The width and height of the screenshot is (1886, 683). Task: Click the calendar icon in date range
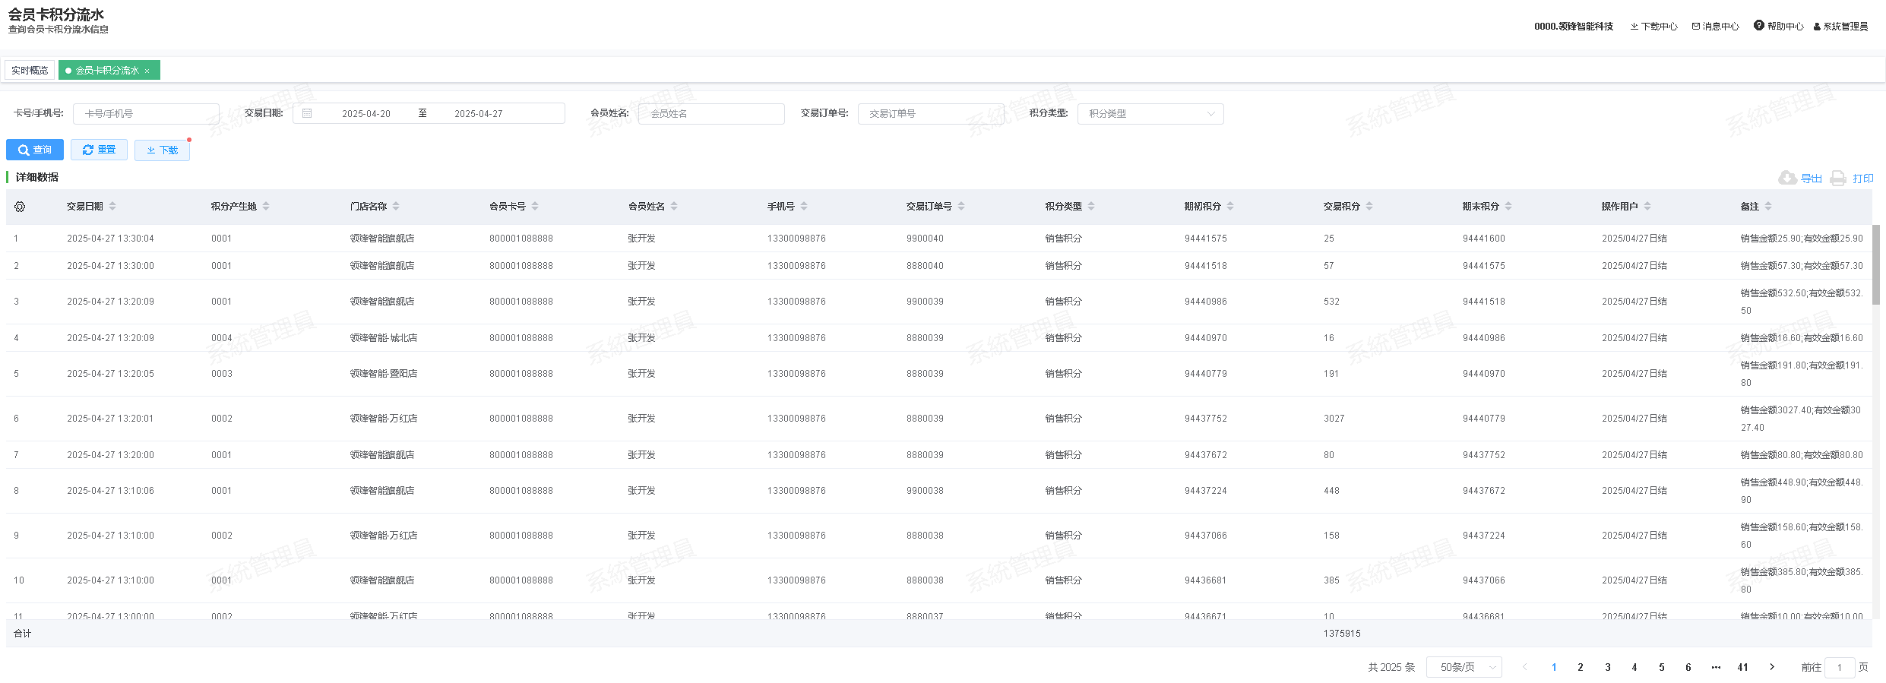[x=307, y=113]
